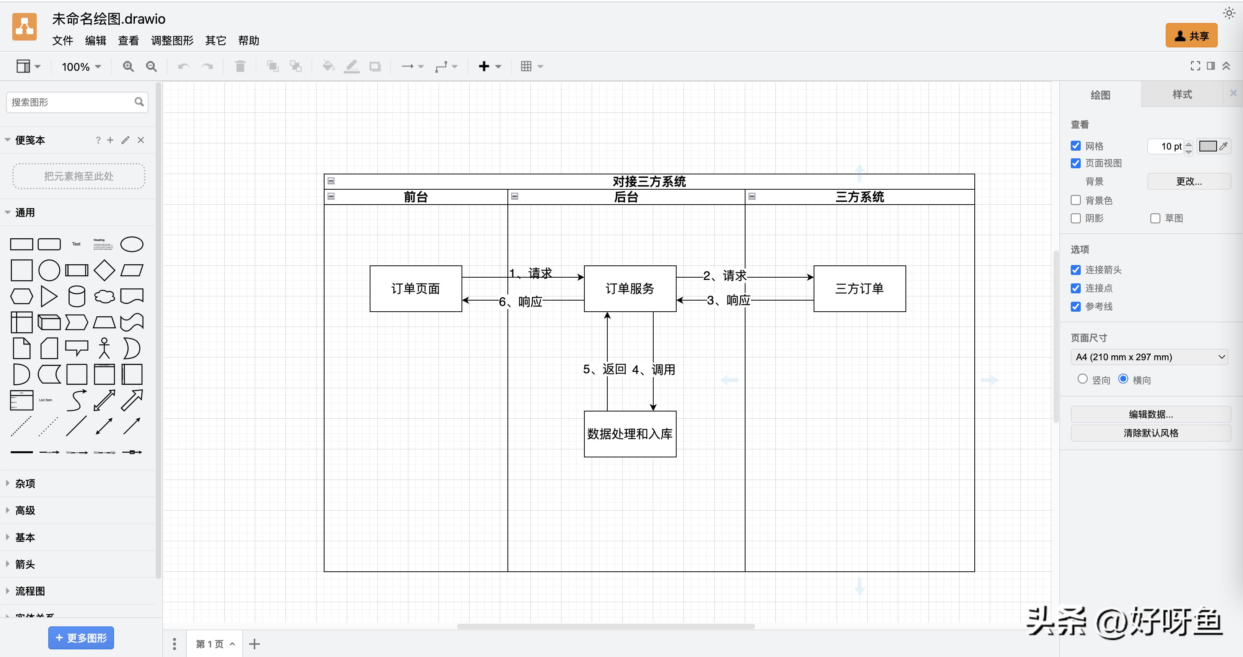This screenshot has width=1243, height=657.
Task: Open the 100% zoom dropdown
Action: coord(80,67)
